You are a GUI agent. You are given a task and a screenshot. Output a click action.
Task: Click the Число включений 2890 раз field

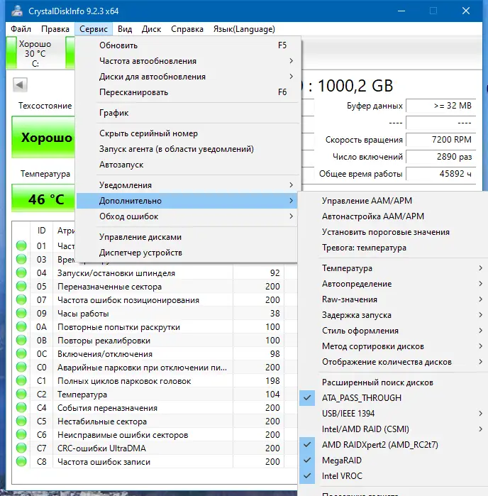(440, 157)
